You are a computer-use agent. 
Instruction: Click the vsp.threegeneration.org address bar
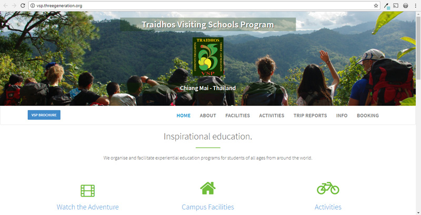click(202, 6)
